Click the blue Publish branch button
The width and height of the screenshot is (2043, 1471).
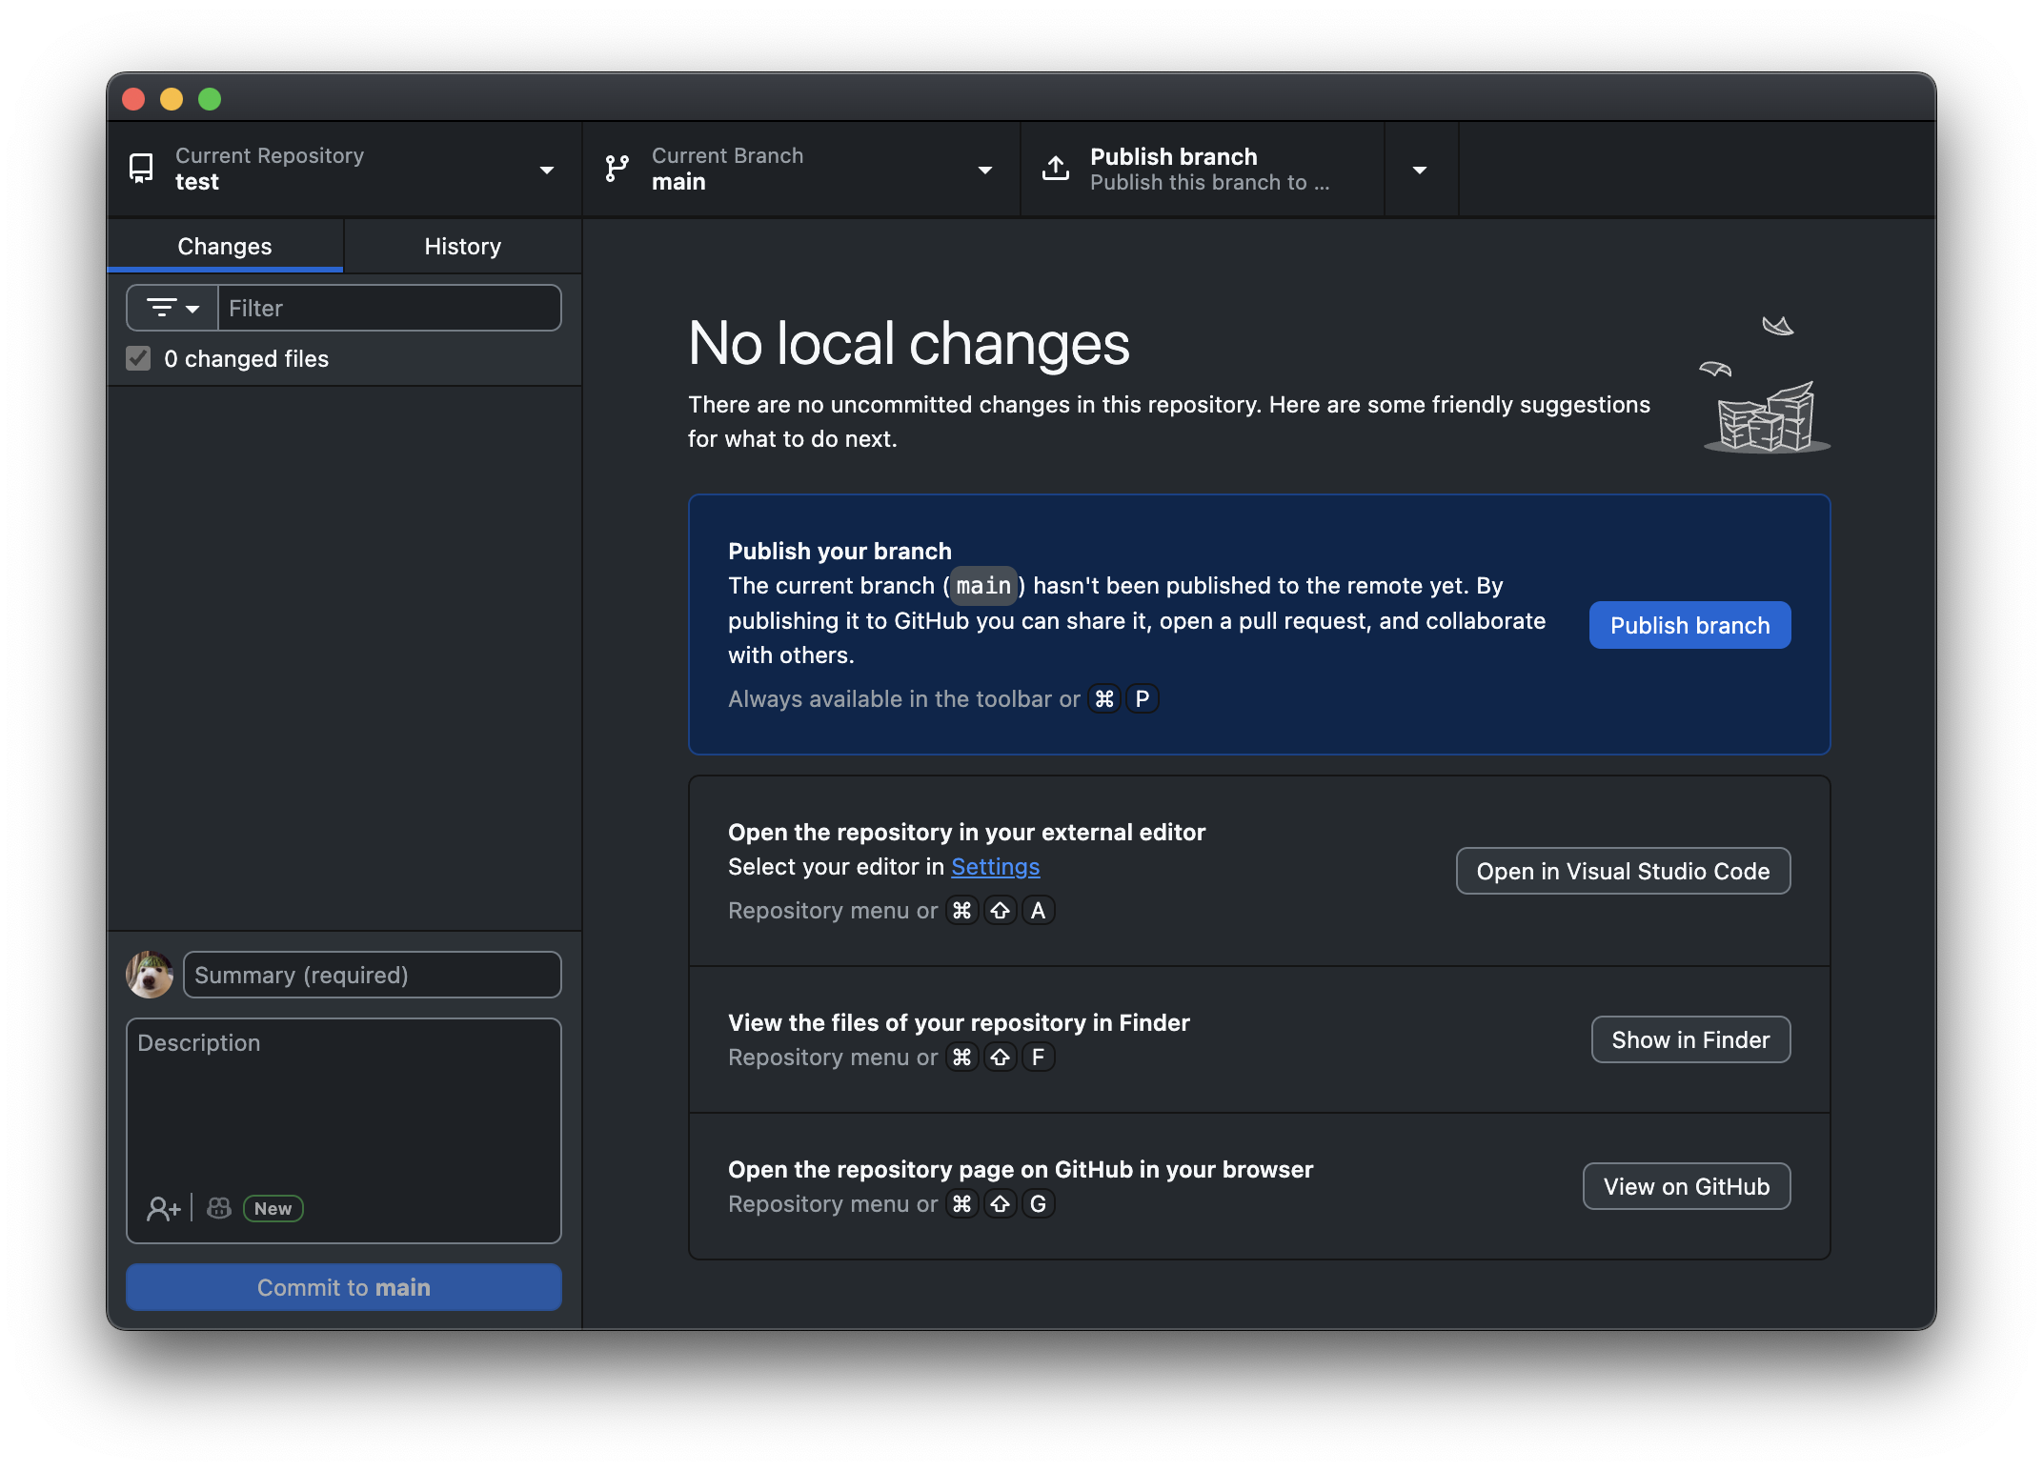click(x=1689, y=625)
